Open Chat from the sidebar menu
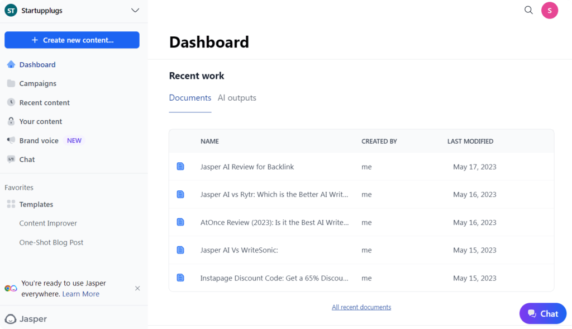The width and height of the screenshot is (572, 329). 27,159
